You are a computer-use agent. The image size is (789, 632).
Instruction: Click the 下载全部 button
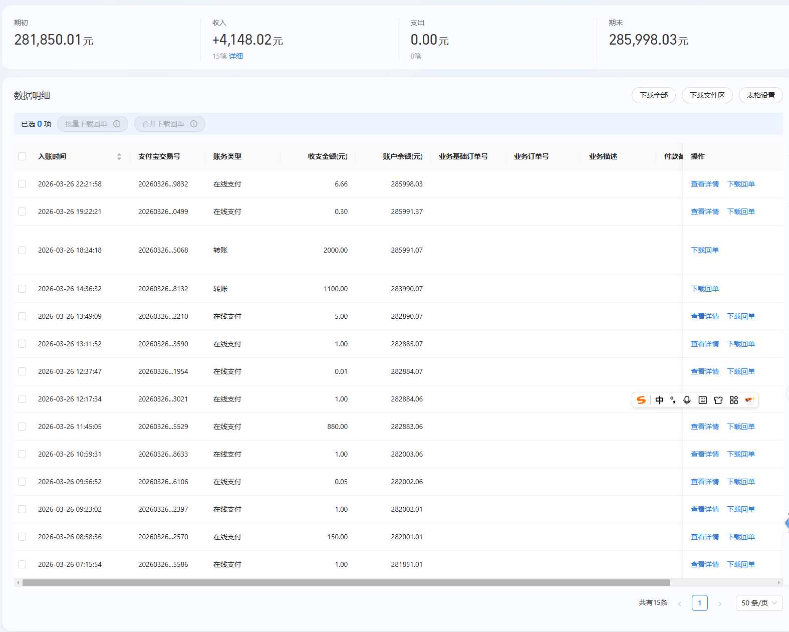(x=653, y=95)
